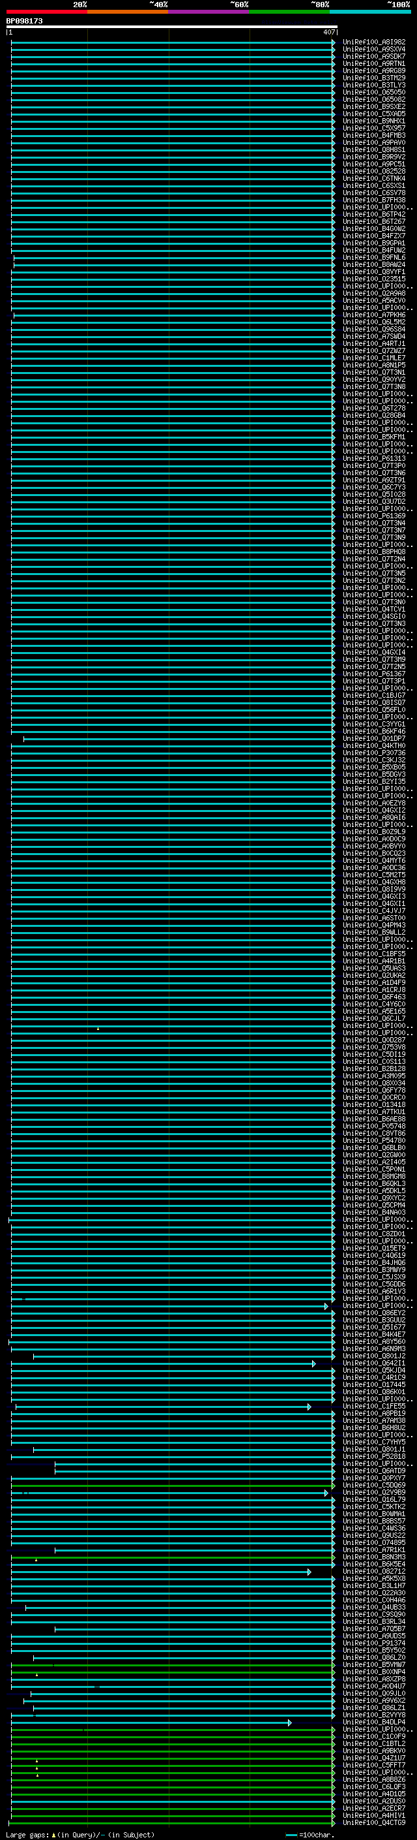Select hit UniRef100_B4DLP4
Screen dimensions: 417x1840
click(373, 1722)
